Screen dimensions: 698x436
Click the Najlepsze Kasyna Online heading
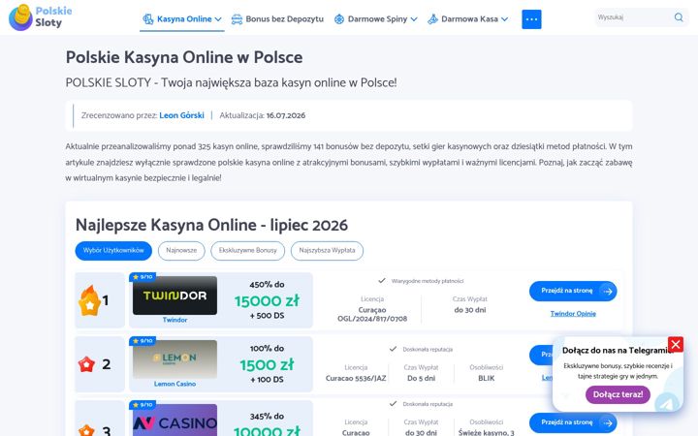click(211, 225)
